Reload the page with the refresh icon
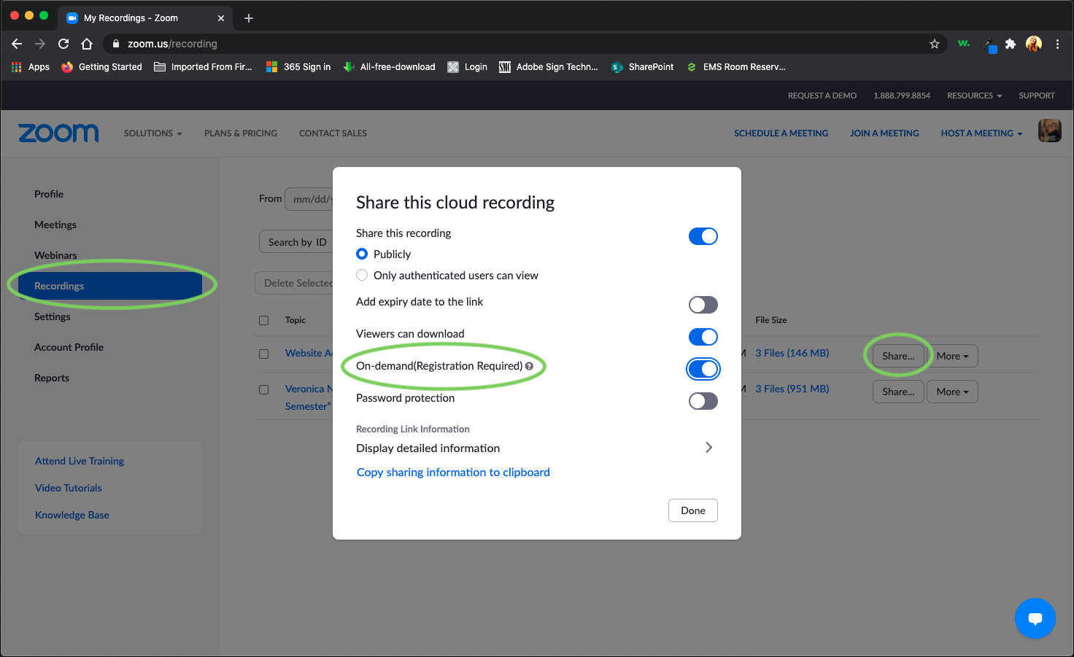The height and width of the screenshot is (657, 1074). tap(63, 44)
